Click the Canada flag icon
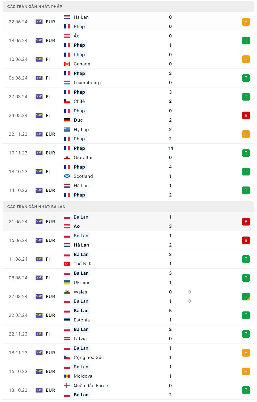This screenshot has width=257, height=402. coord(67,64)
